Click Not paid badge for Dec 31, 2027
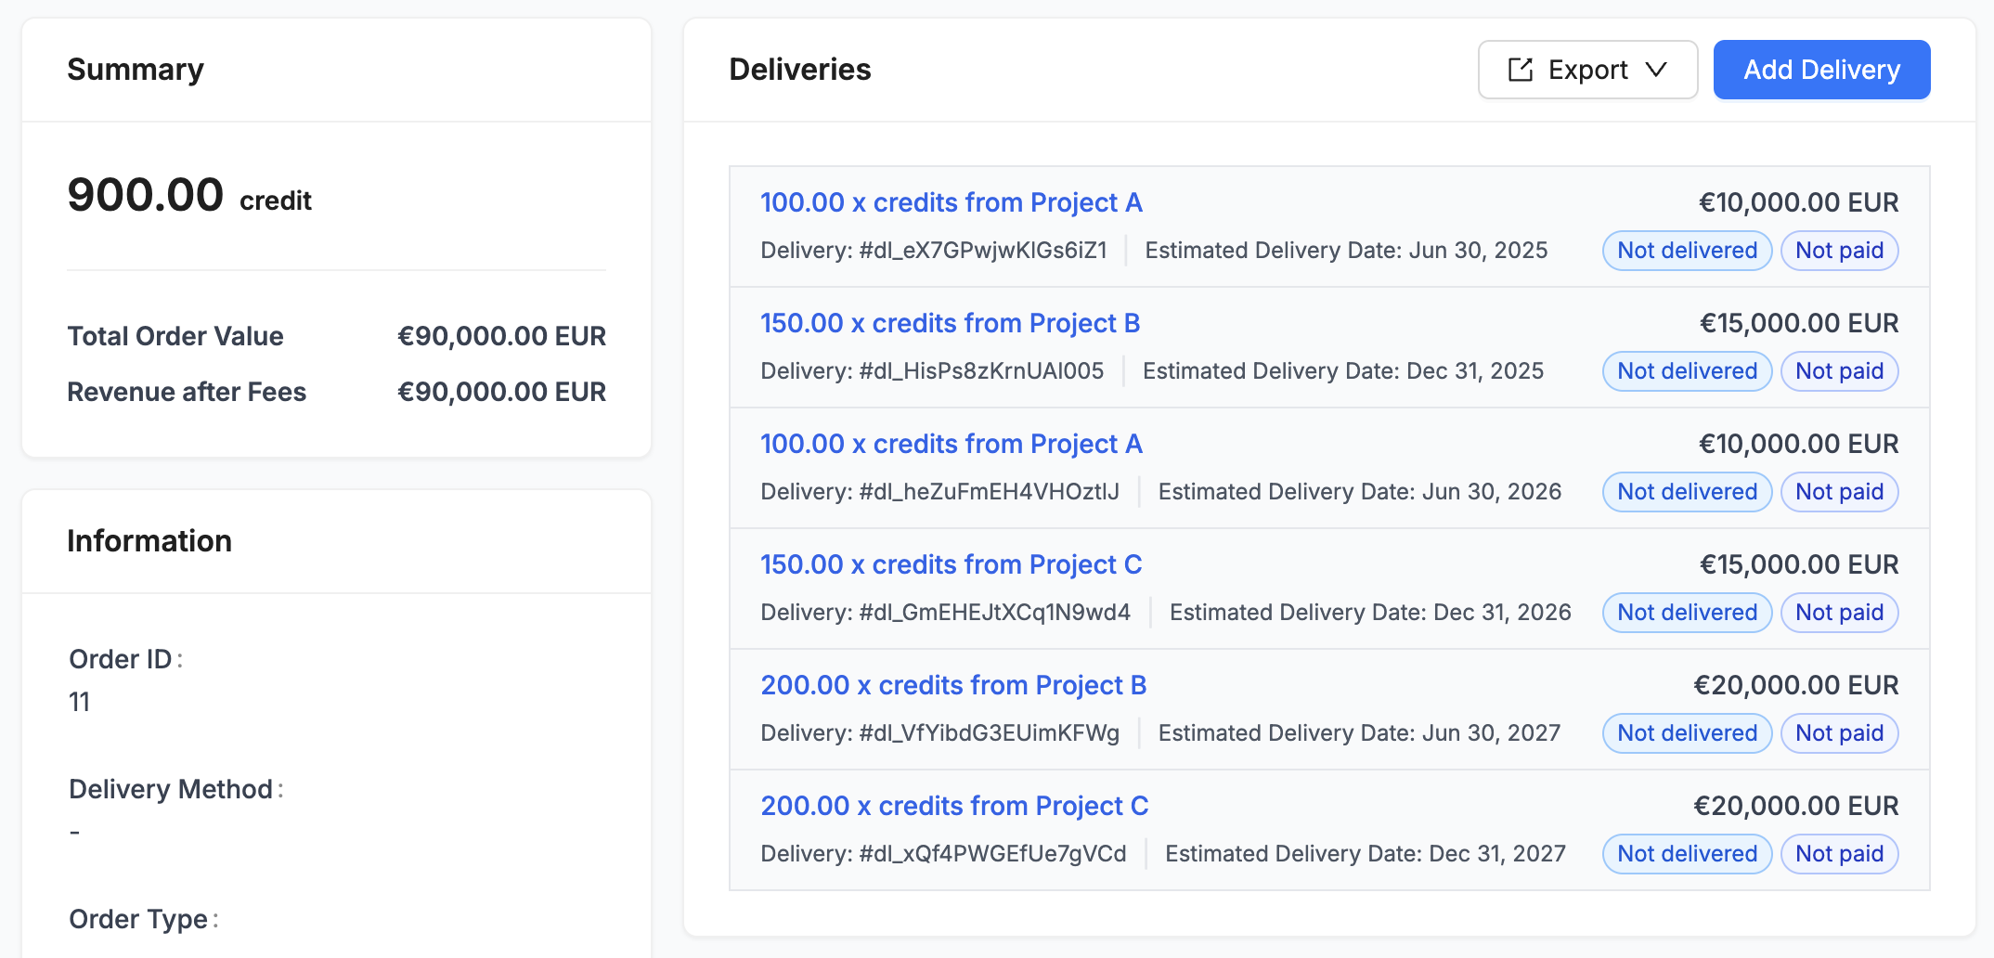Screen dimensions: 1994x958 click(x=1839, y=854)
